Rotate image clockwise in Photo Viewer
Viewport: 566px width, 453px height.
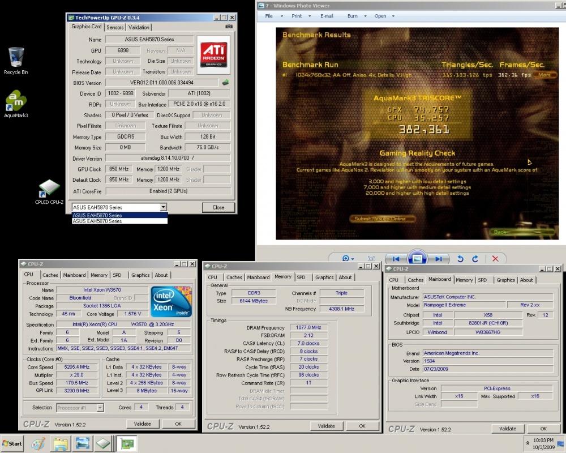[475, 259]
